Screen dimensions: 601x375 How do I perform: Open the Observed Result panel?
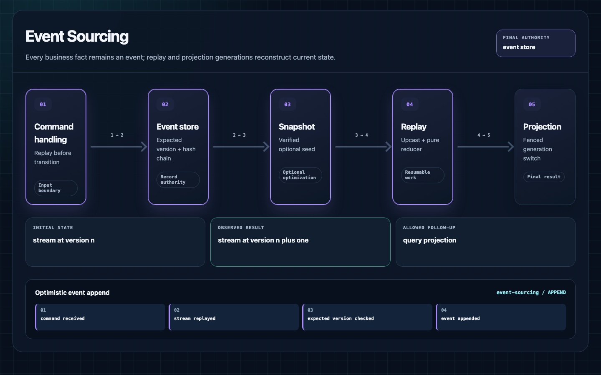[300, 242]
